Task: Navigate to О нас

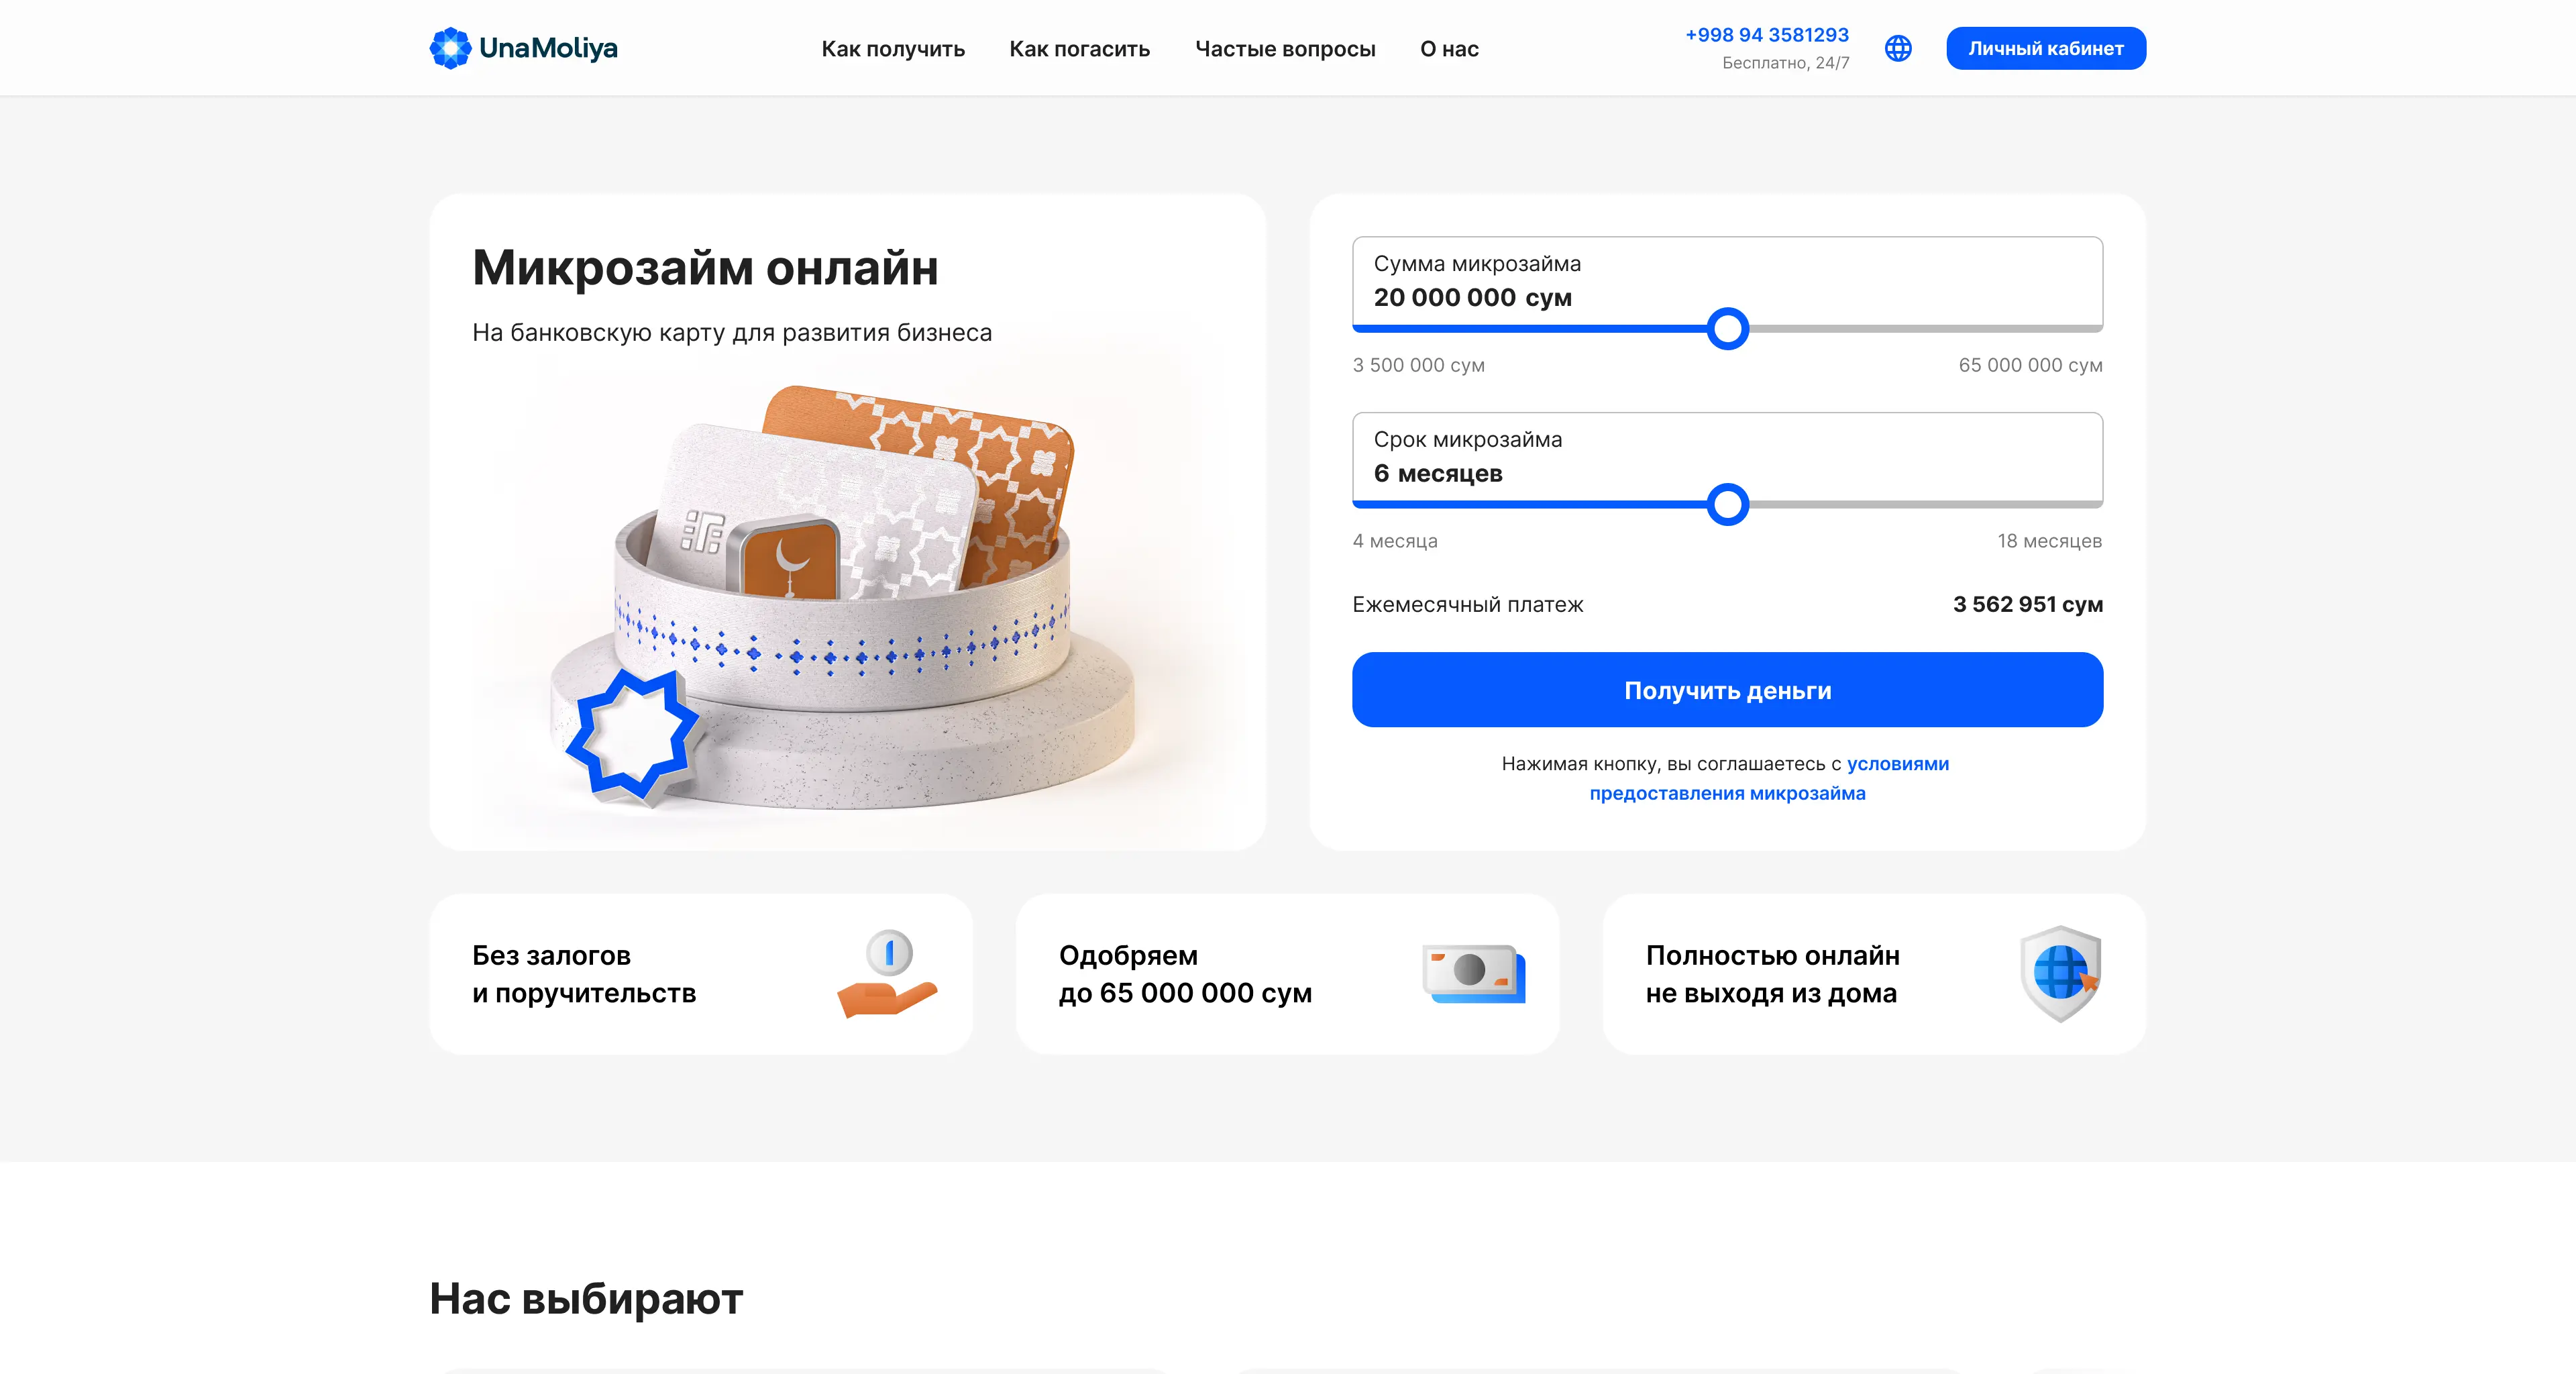Action: (x=1449, y=49)
